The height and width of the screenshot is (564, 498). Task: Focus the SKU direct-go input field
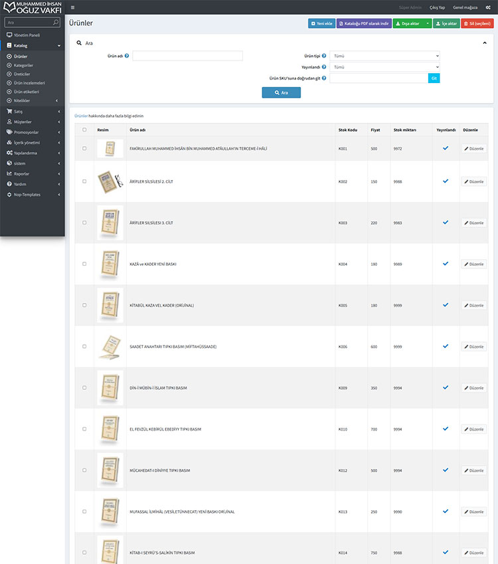(378, 78)
